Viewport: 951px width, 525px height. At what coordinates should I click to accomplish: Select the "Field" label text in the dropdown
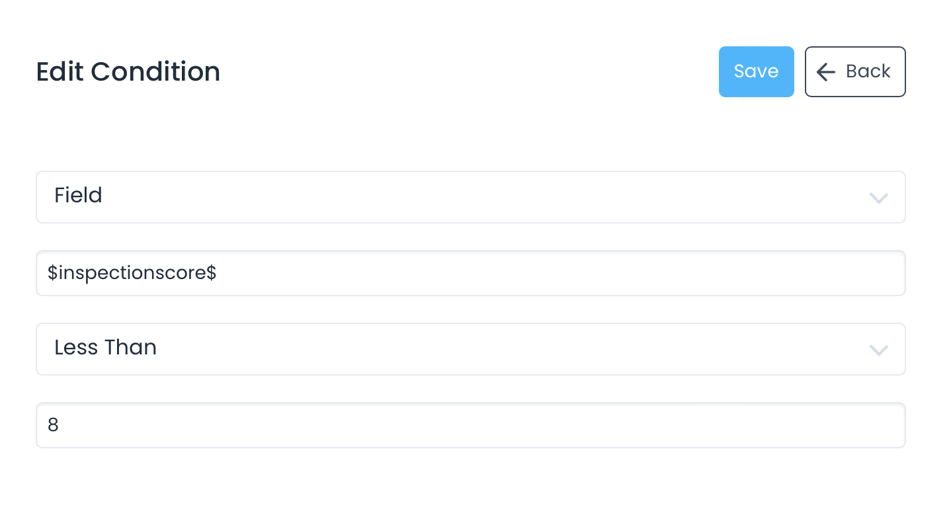[78, 196]
